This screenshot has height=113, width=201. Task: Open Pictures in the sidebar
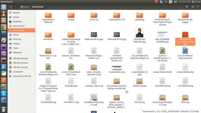point(21,39)
